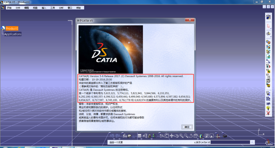Click the Normal View icon
The image size is (275, 148).
(191, 136)
